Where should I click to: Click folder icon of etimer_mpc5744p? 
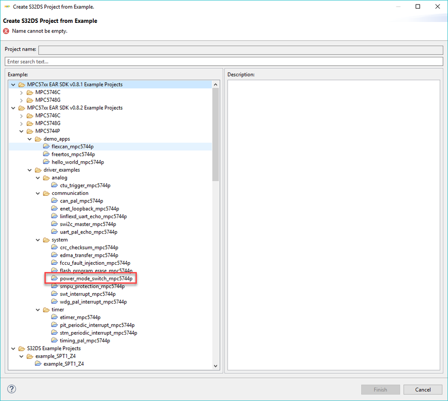click(x=55, y=317)
